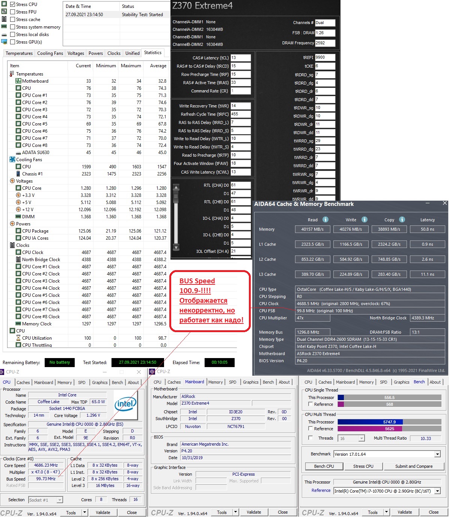Enable Stress system memory checkbox
This screenshot has width=449, height=517.
[x=13, y=27]
